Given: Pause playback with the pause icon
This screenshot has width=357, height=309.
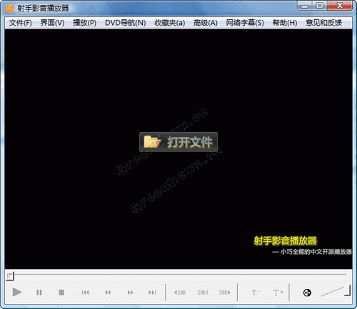Looking at the screenshot, I should coord(39,293).
